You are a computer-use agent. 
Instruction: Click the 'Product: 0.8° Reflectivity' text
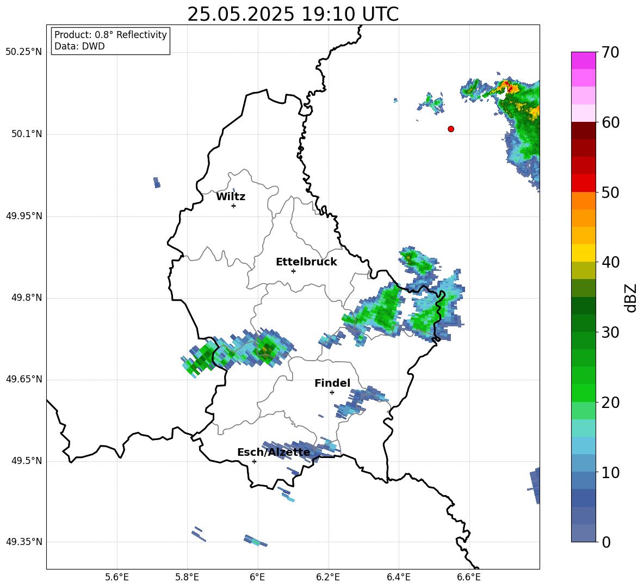coord(110,34)
